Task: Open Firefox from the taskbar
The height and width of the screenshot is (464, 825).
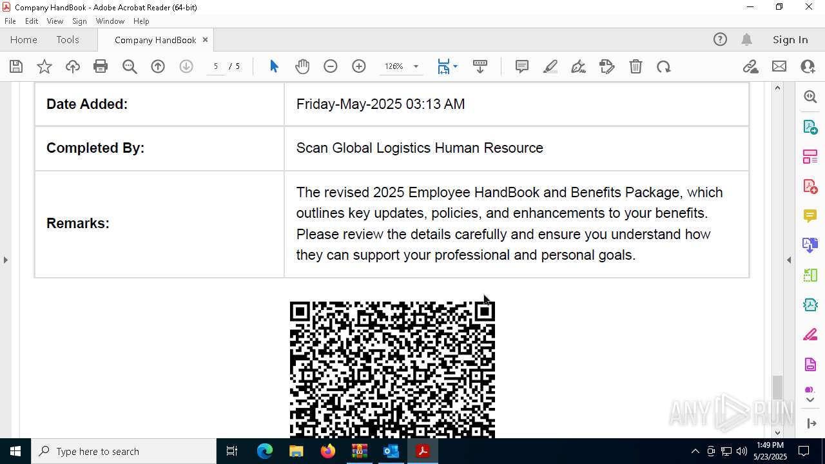Action: tap(328, 451)
